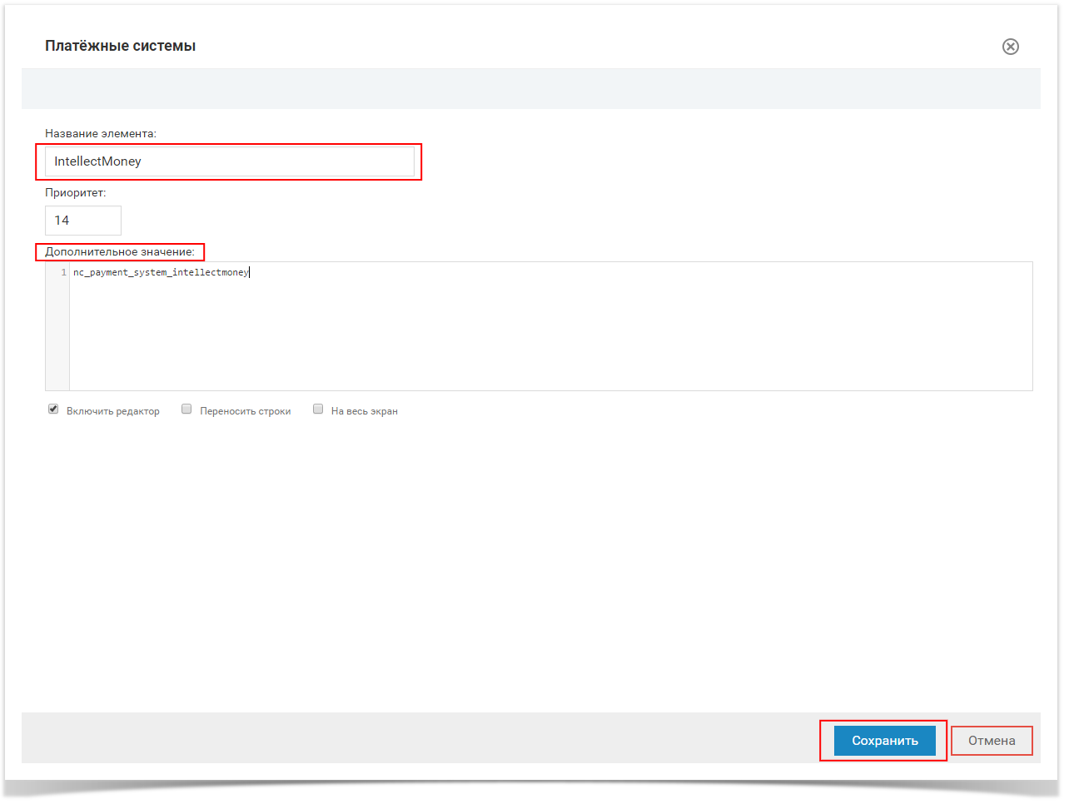Click the Переносить строки label text
Viewport: 1069px width, 804px height.
[246, 411]
